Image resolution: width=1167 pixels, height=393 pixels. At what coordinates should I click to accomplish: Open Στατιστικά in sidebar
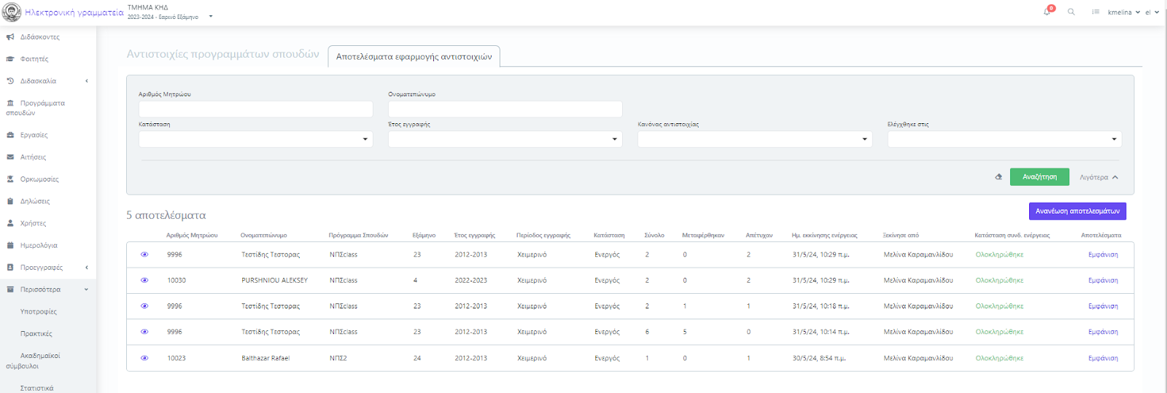pos(36,388)
